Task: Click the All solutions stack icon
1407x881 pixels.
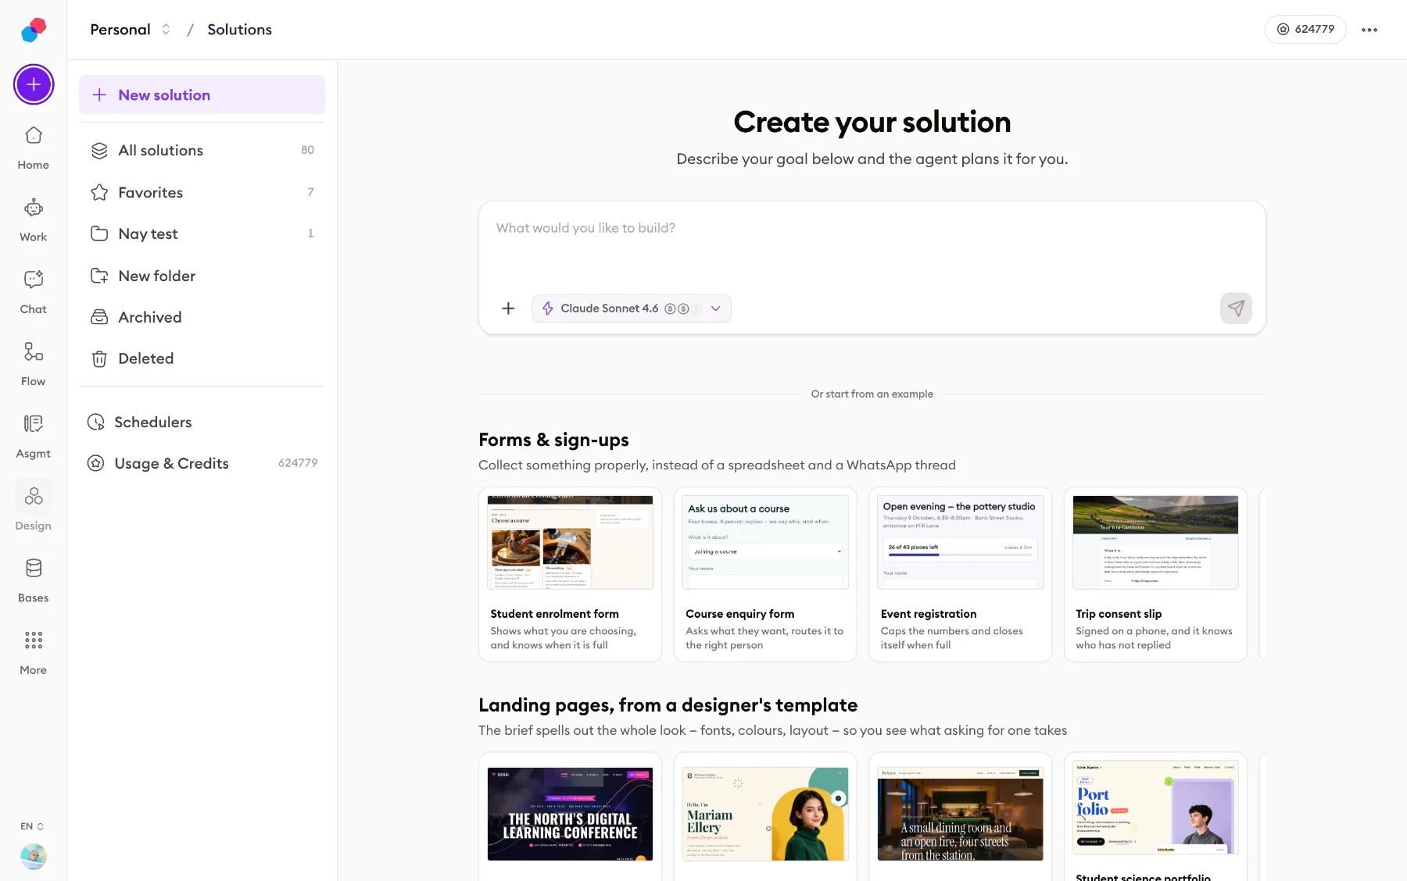Action: [99, 151]
